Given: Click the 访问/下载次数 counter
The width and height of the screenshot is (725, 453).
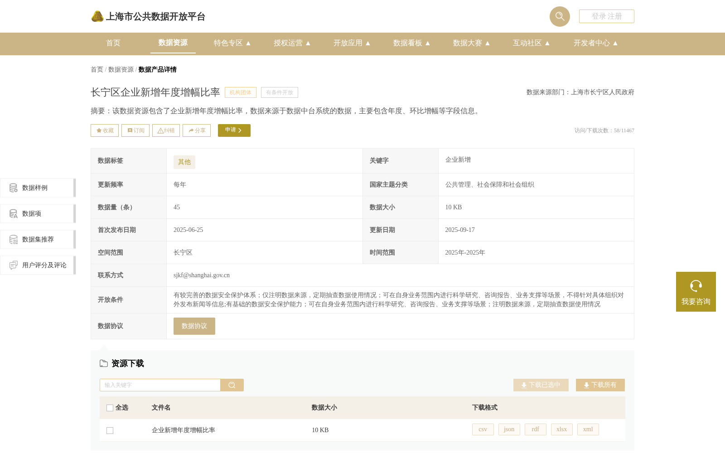Looking at the screenshot, I should coord(604,130).
